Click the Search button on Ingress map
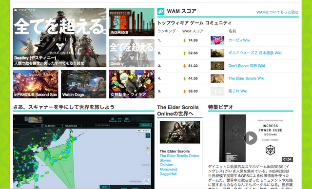 pyautogui.click(x=146, y=125)
